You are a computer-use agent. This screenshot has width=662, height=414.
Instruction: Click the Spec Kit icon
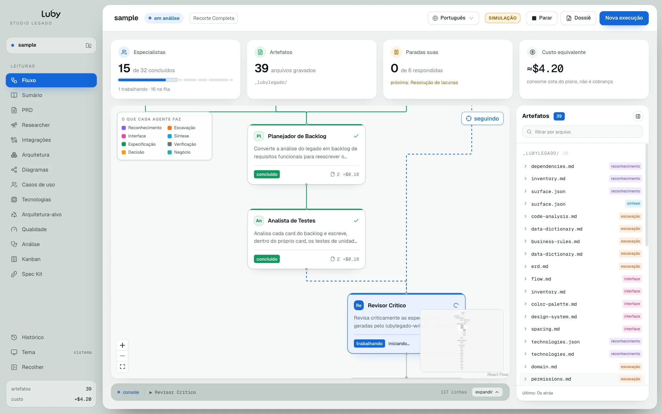coord(14,274)
